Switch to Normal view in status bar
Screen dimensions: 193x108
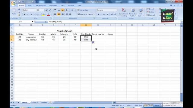pos(145,105)
